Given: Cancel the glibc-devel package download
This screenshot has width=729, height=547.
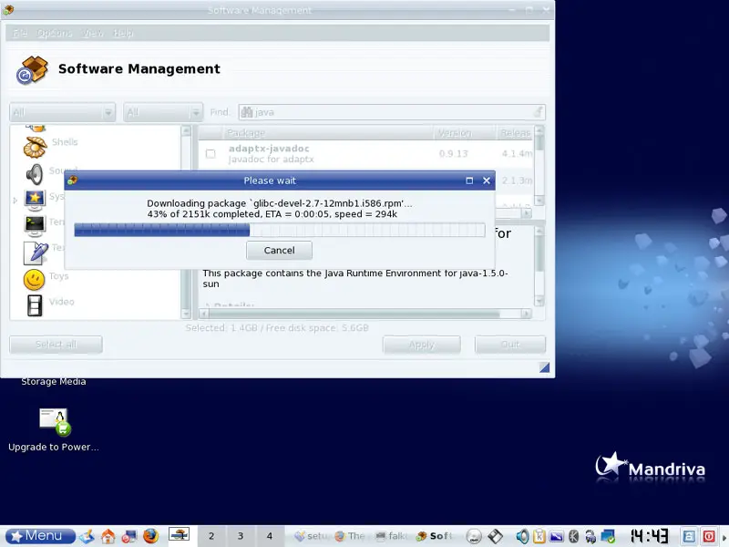Looking at the screenshot, I should pyautogui.click(x=279, y=250).
